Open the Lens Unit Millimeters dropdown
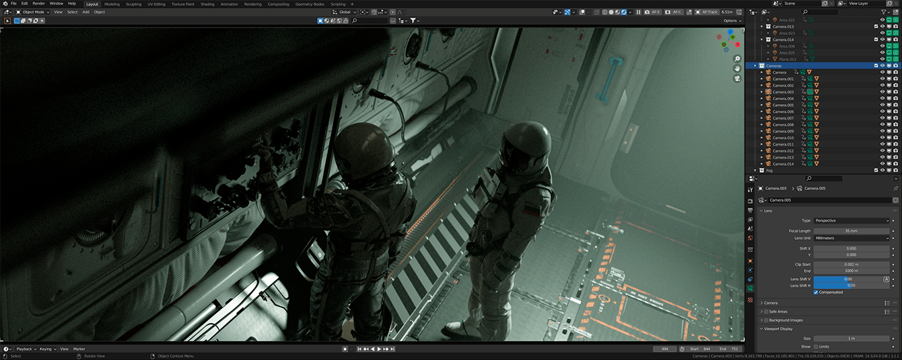902x360 pixels. click(x=851, y=238)
